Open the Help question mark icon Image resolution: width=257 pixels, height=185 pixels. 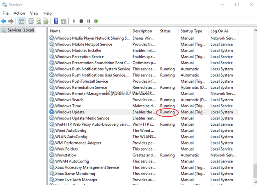tap(56, 21)
